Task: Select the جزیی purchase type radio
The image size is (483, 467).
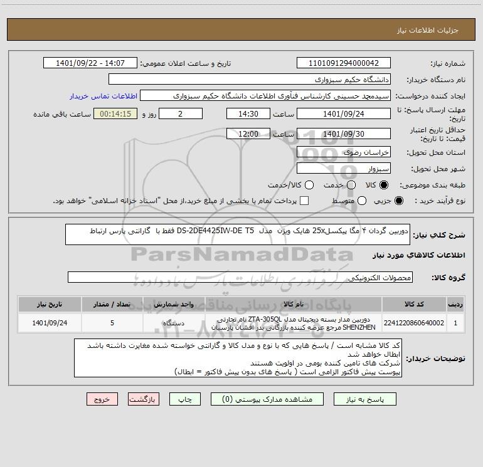Action: 398,201
